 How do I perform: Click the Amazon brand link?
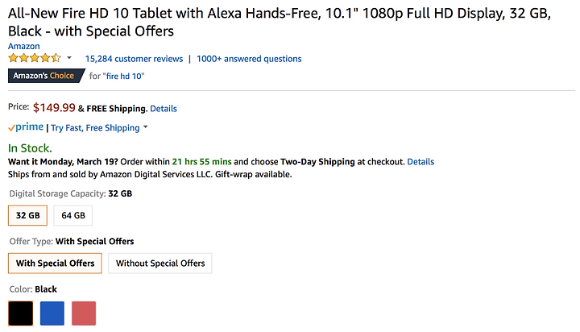(24, 46)
